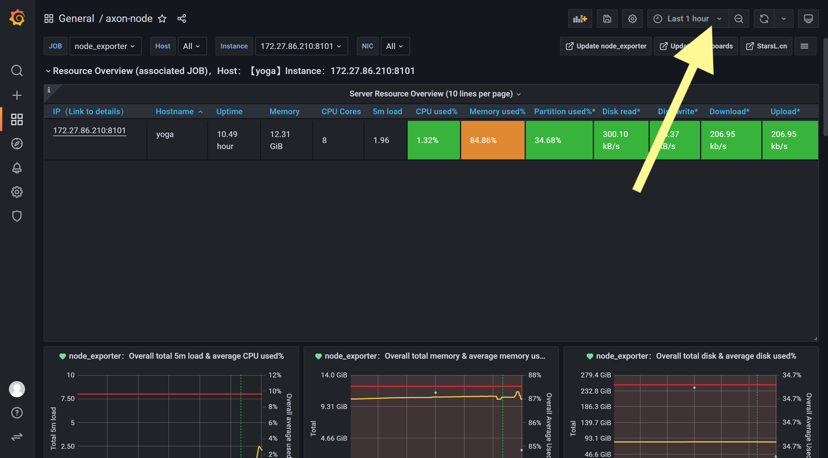Sort by the Disk read* column
Screen dimensions: 828x458
click(x=621, y=111)
